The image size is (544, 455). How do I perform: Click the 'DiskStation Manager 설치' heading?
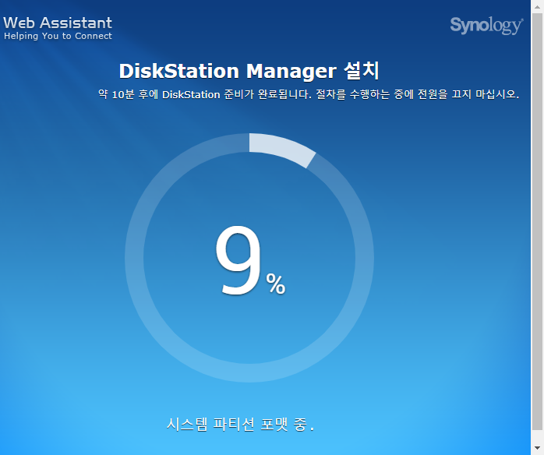click(x=249, y=71)
